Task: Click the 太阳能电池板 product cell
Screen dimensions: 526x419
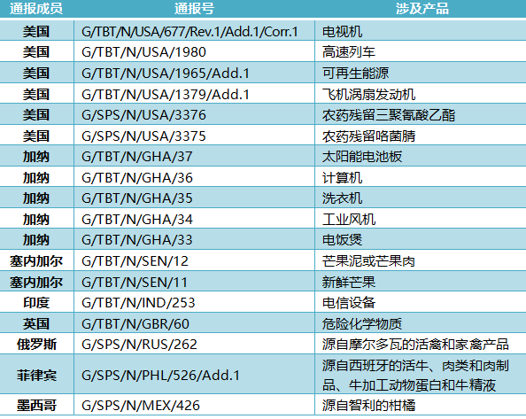Action: pyautogui.click(x=421, y=156)
